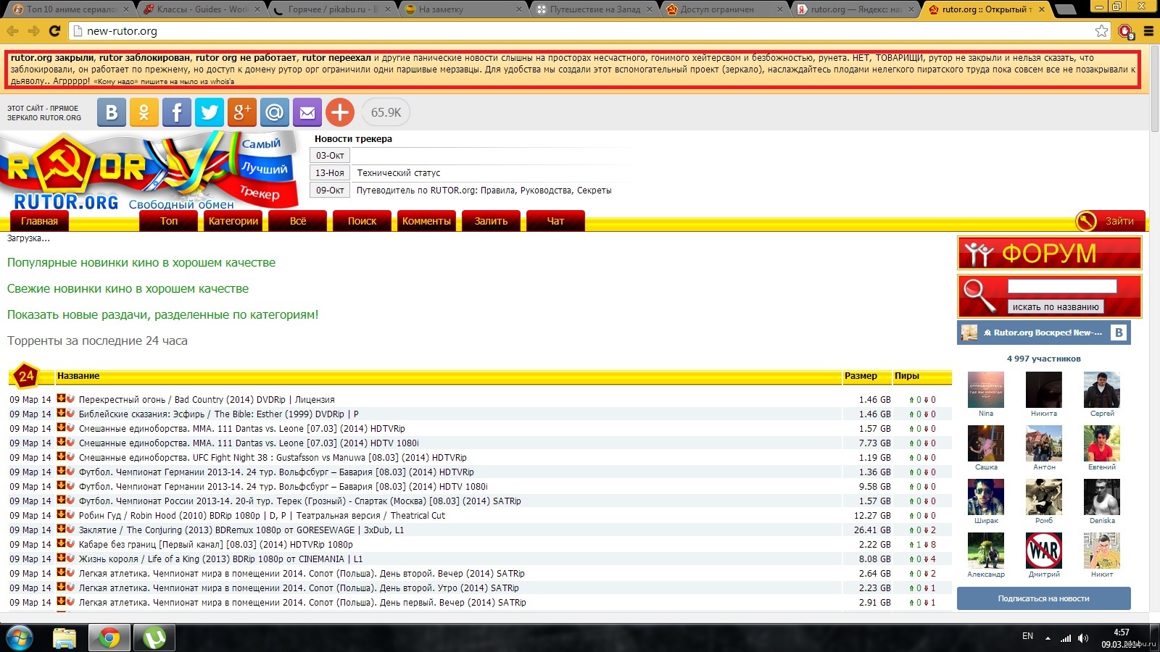This screenshot has width=1160, height=652.
Task: Open 'Показать новые раздачи, разделенные по категориям!' link
Action: click(163, 314)
